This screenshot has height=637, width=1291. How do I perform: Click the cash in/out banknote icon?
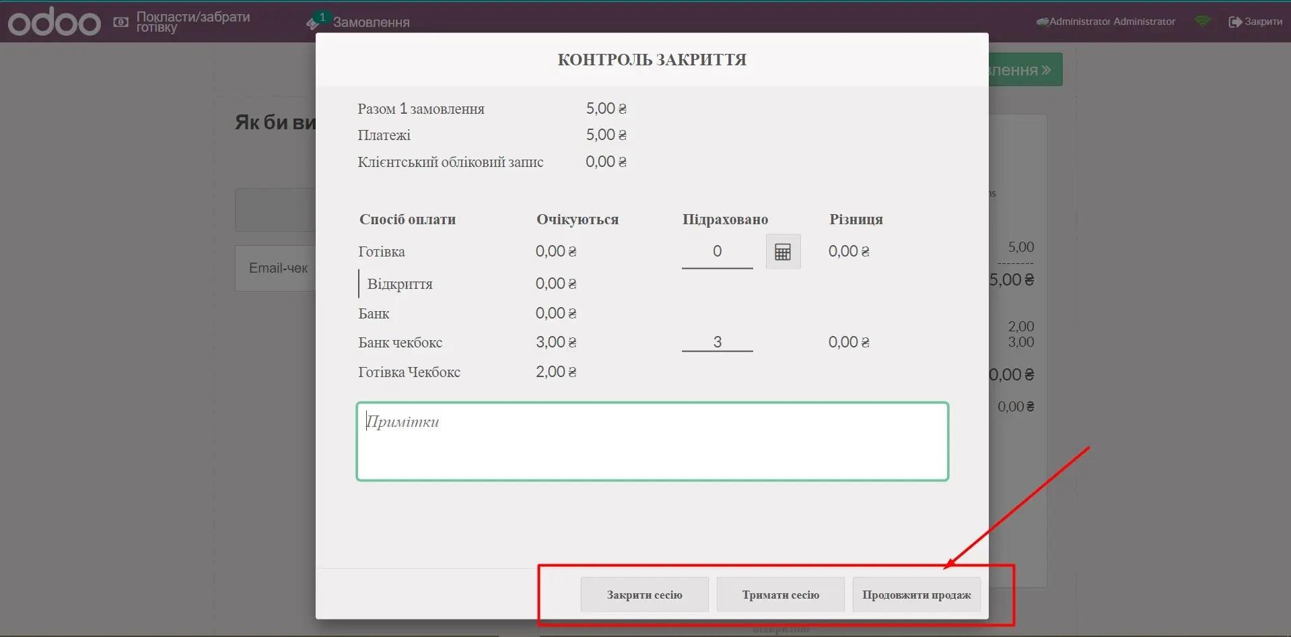pyautogui.click(x=120, y=22)
